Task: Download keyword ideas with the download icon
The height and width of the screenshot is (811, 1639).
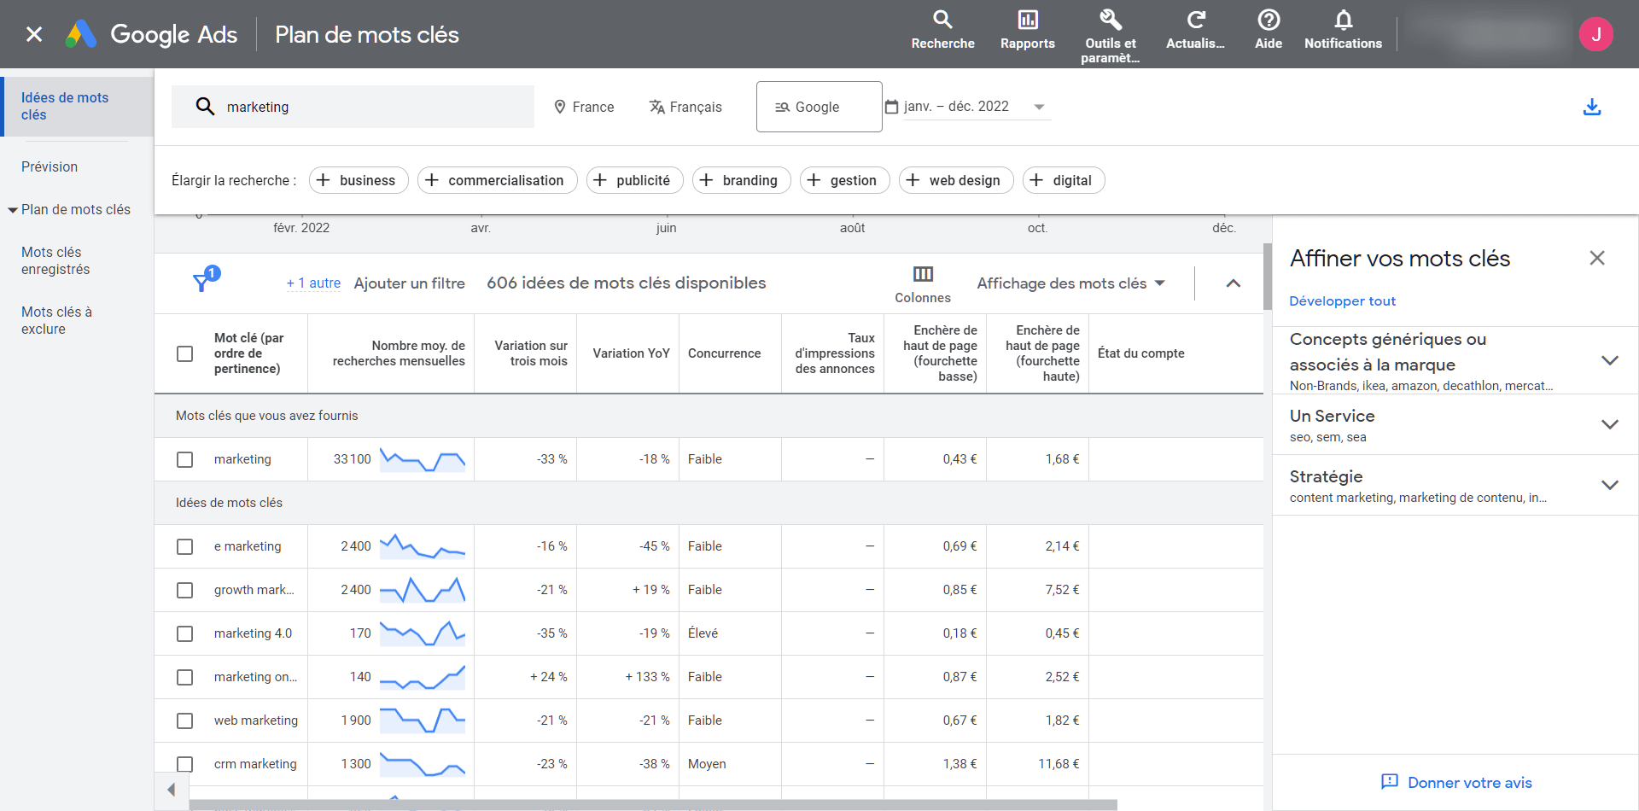Action: (1592, 108)
